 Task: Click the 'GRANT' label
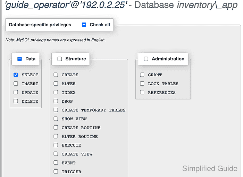(x=155, y=75)
